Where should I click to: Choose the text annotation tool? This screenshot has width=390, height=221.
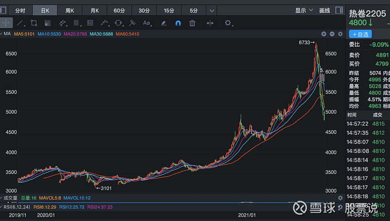coord(146,23)
